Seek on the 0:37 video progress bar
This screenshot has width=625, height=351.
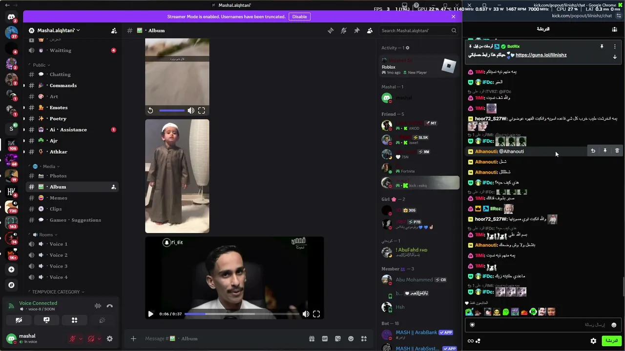coord(242,314)
